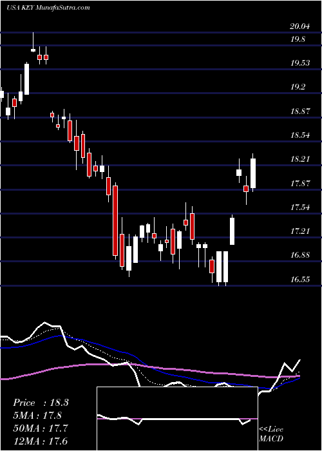Viewport: 322px width, 451px height.
Task: Click the 18.54 price axis label
Action: coord(300,135)
